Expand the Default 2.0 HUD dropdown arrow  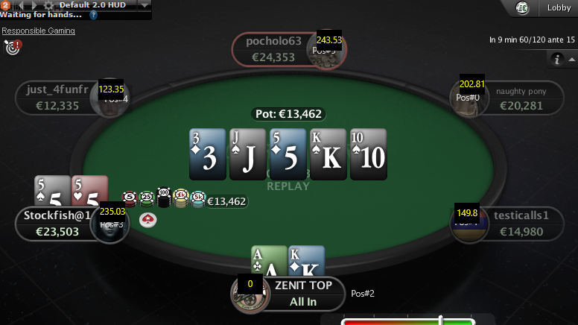pyautogui.click(x=144, y=5)
